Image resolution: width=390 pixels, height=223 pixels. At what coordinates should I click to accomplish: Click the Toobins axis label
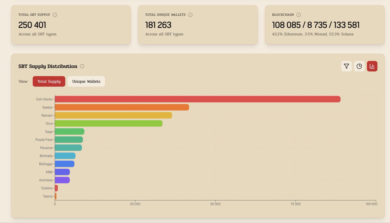(x=47, y=188)
